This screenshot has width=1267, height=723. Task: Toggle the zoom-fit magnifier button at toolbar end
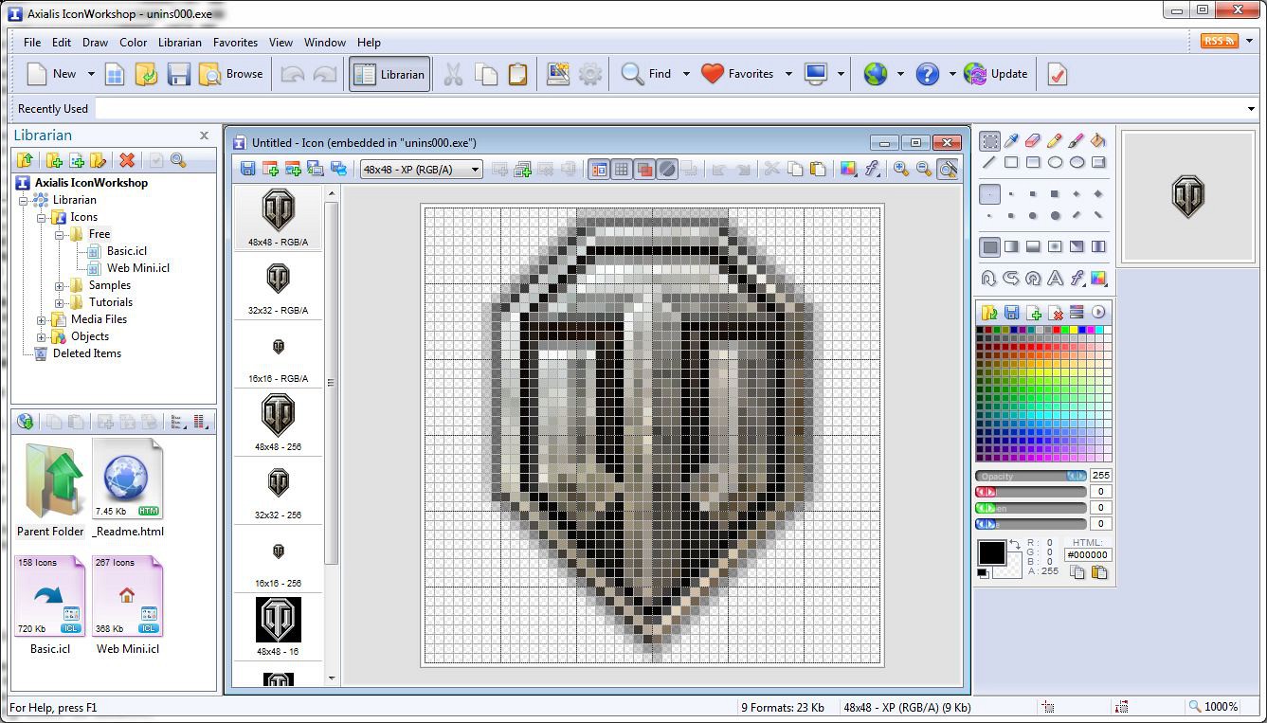(947, 169)
